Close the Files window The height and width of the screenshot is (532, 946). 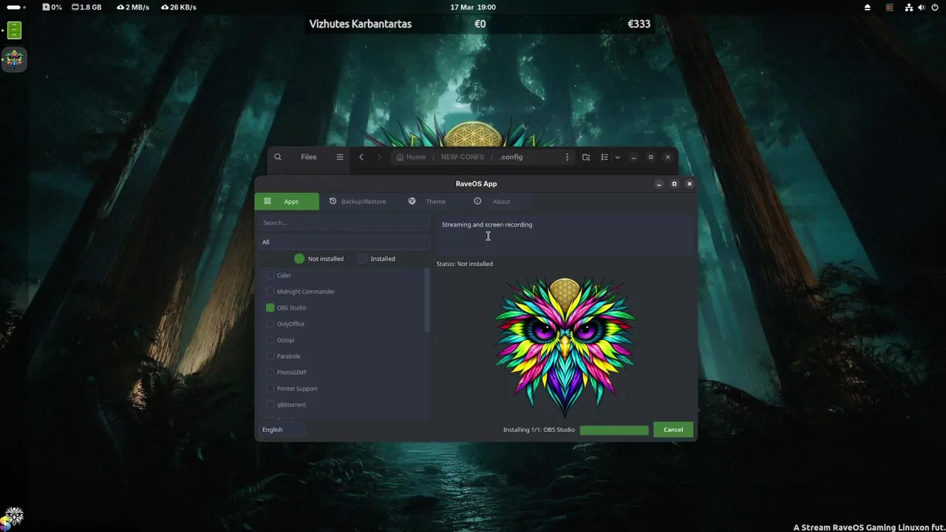[667, 157]
